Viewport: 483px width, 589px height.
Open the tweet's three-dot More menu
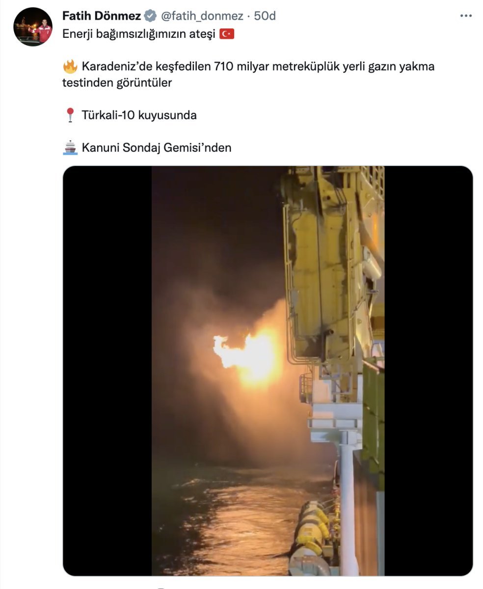tap(466, 16)
